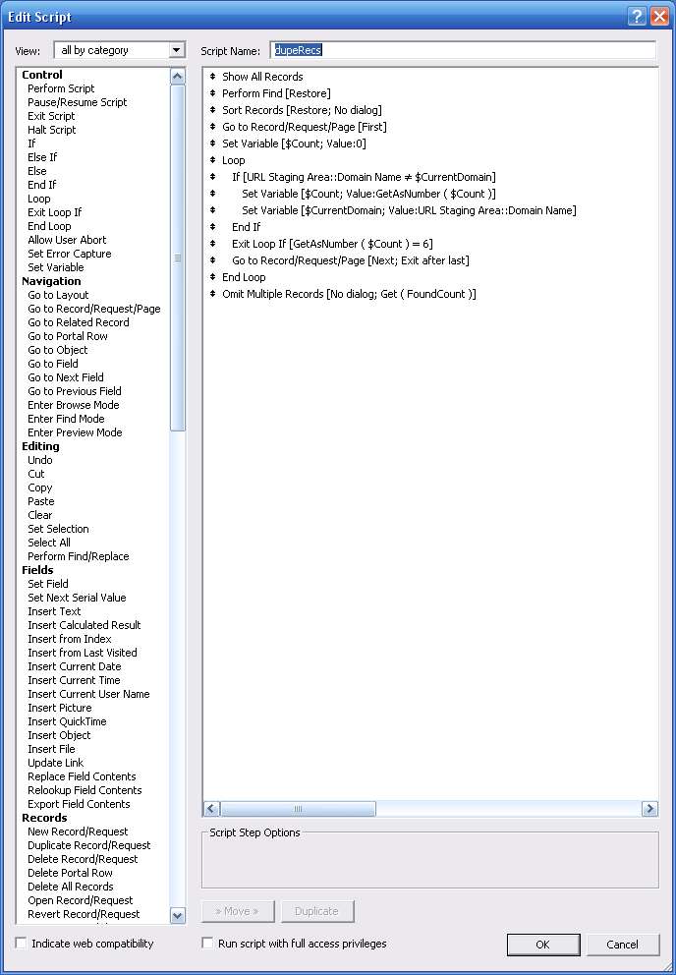
Task: Toggle Run script with full access privileges
Action: [x=207, y=944]
